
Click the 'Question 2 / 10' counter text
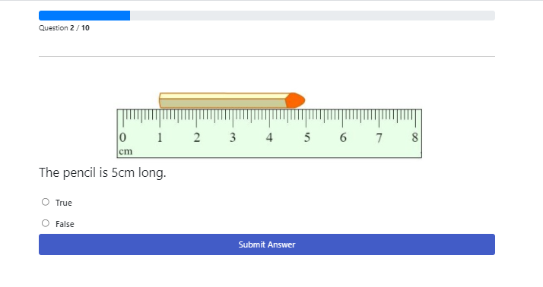point(64,28)
